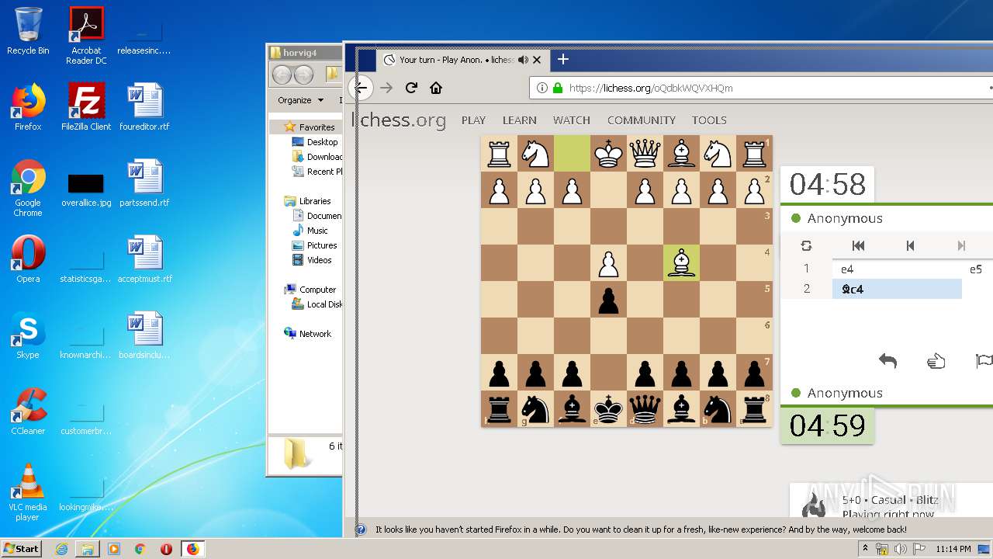Click the taskbar clock showing 11:14 PM

tap(953, 549)
